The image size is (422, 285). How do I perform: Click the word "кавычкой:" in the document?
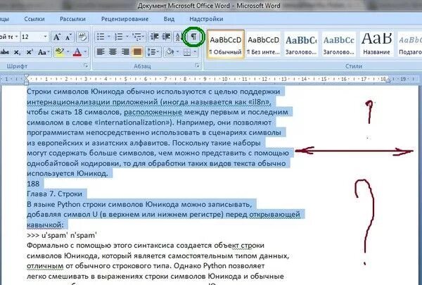pos(45,224)
